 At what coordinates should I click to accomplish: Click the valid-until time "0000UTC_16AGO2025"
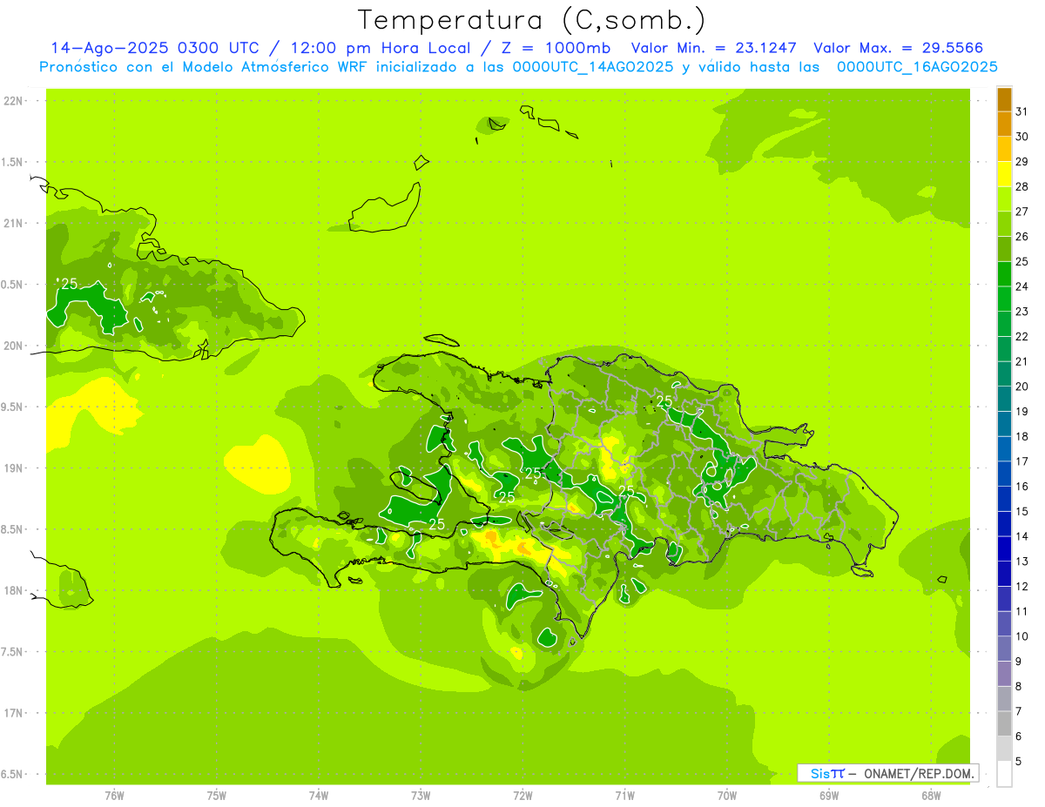[x=917, y=67]
